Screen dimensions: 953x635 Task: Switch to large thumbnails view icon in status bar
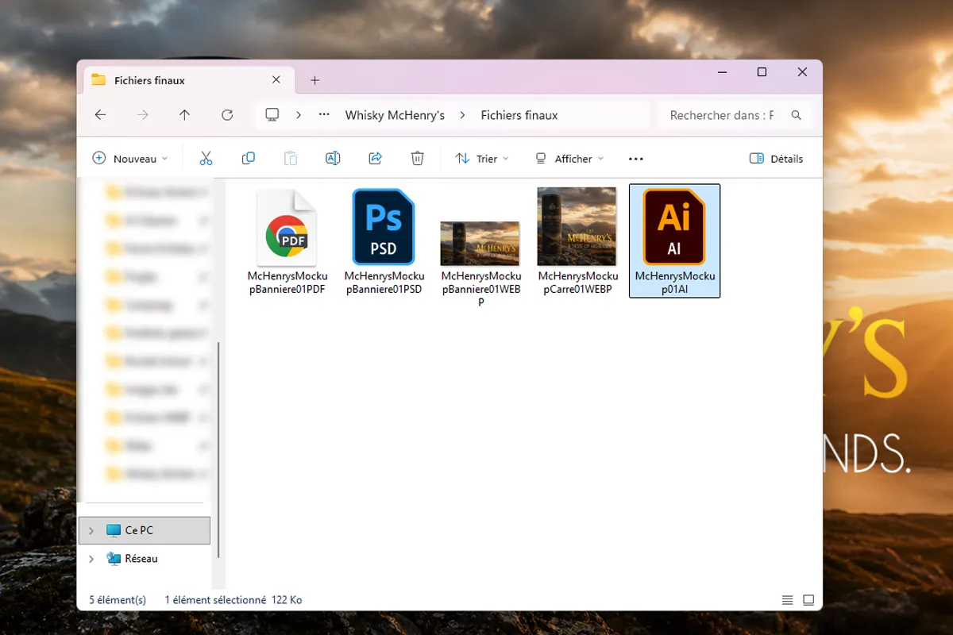[808, 600]
